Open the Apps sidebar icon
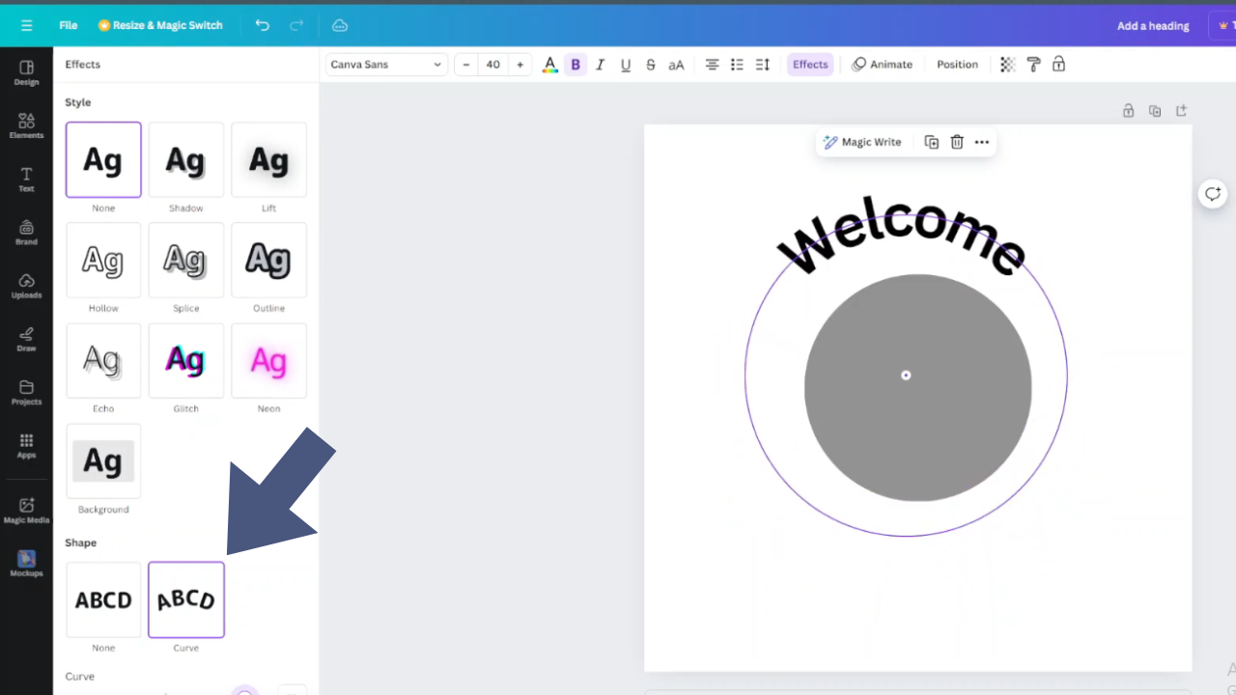This screenshot has height=695, width=1236. click(x=26, y=445)
